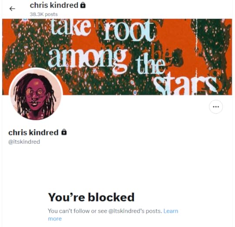Screen dimensions: 235x227
Task: Click the bold 'chris kindred' profile name
Action: pyautogui.click(x=34, y=132)
